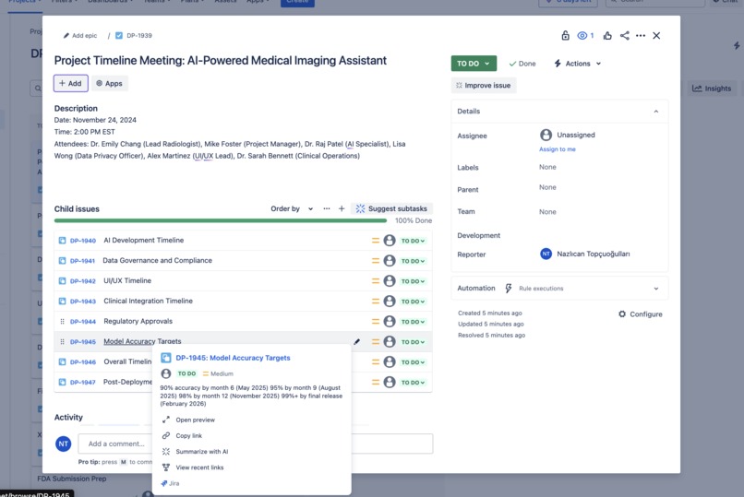Change DP-1941 TO DO status dropdown

(x=413, y=261)
